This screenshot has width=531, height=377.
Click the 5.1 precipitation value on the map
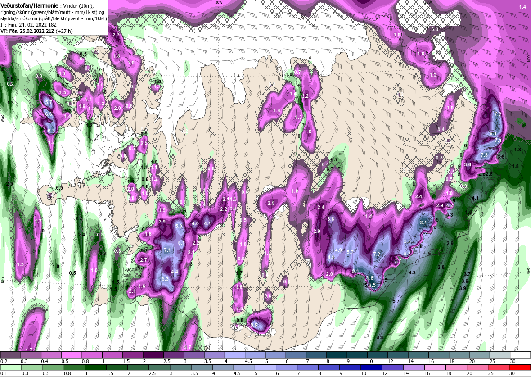(x=181, y=243)
